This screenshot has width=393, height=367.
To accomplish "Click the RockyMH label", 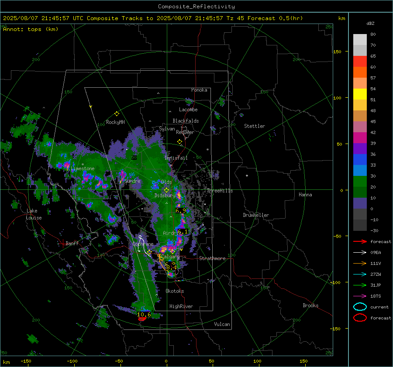I will (115, 122).
